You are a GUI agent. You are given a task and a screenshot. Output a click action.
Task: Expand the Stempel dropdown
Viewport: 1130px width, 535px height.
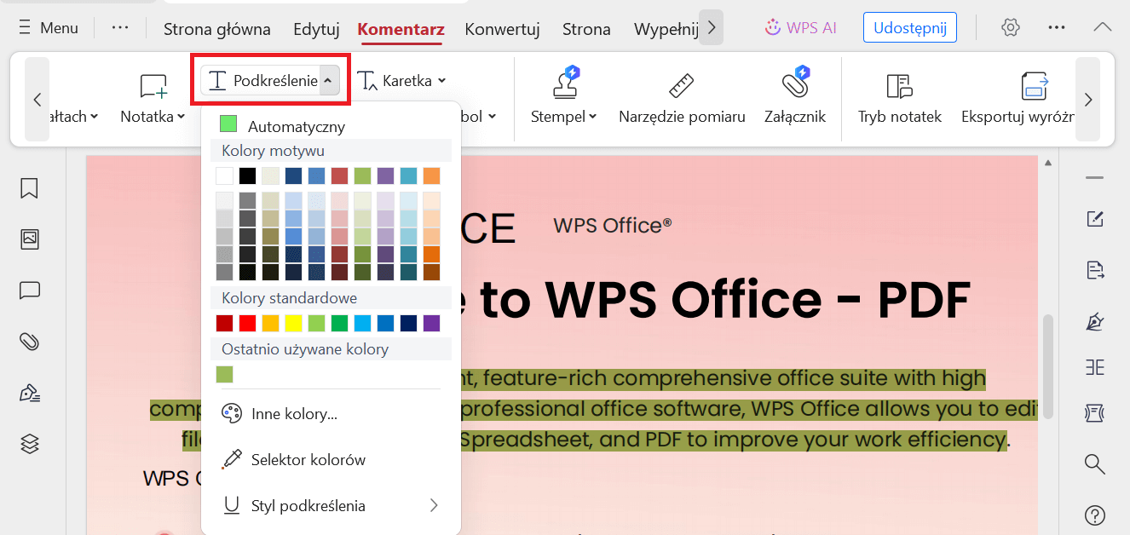click(592, 117)
